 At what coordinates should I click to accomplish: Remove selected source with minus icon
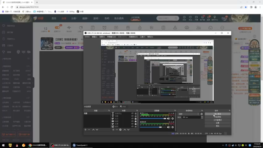click(117, 130)
